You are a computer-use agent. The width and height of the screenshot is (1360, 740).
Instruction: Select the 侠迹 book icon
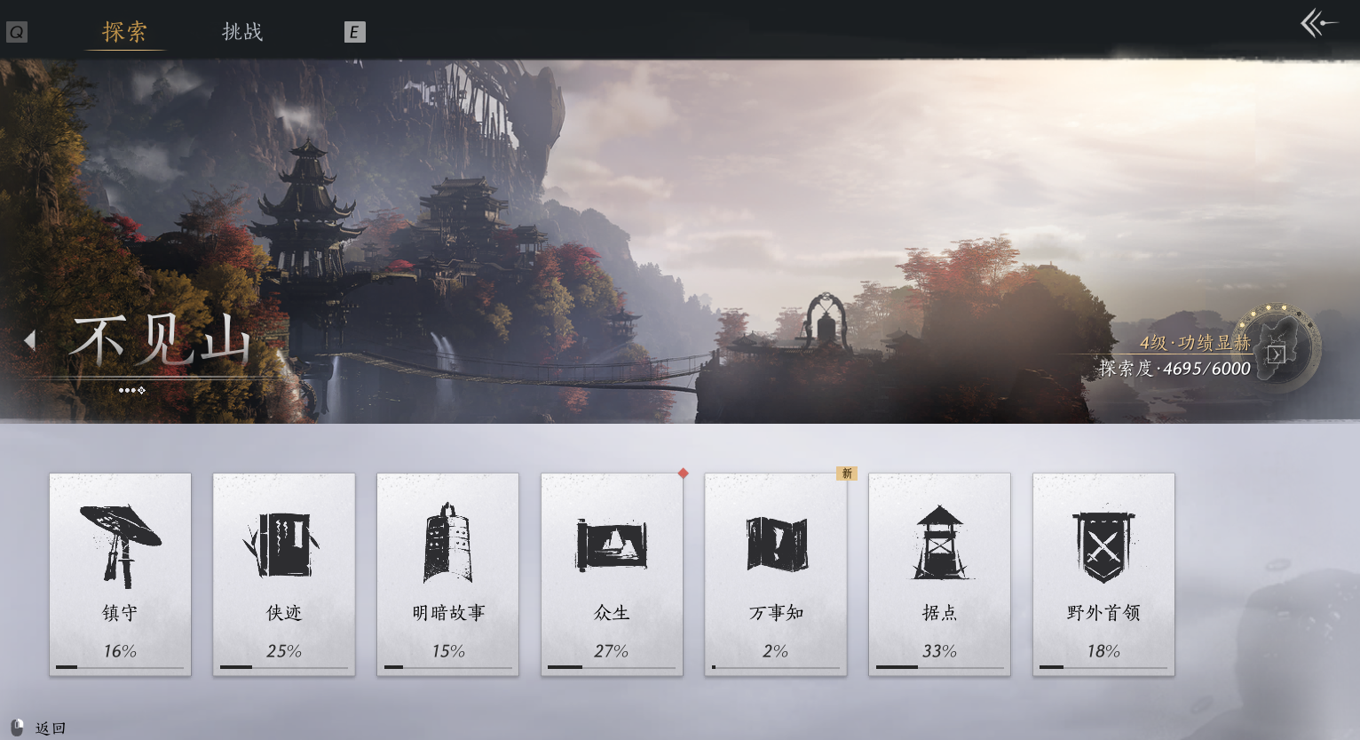(x=283, y=545)
